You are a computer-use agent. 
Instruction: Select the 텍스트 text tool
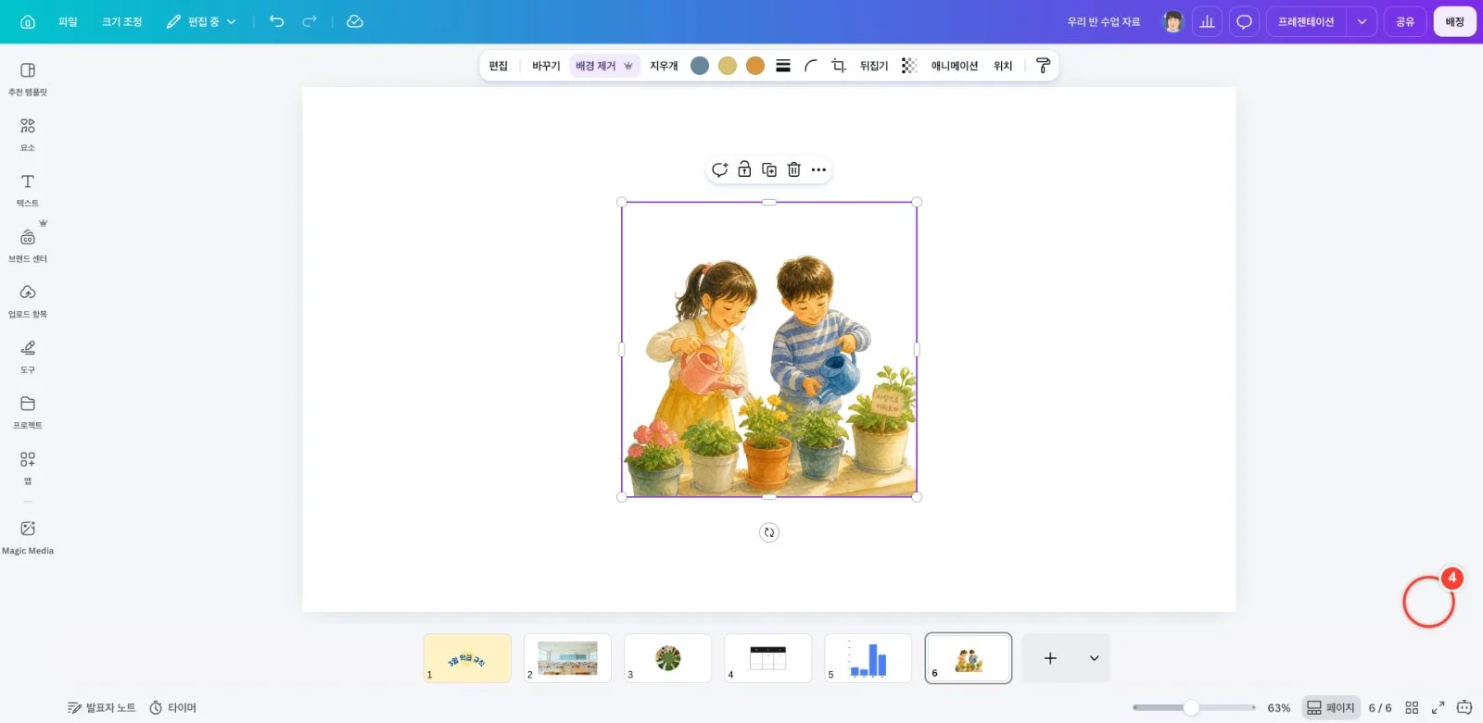click(x=28, y=190)
